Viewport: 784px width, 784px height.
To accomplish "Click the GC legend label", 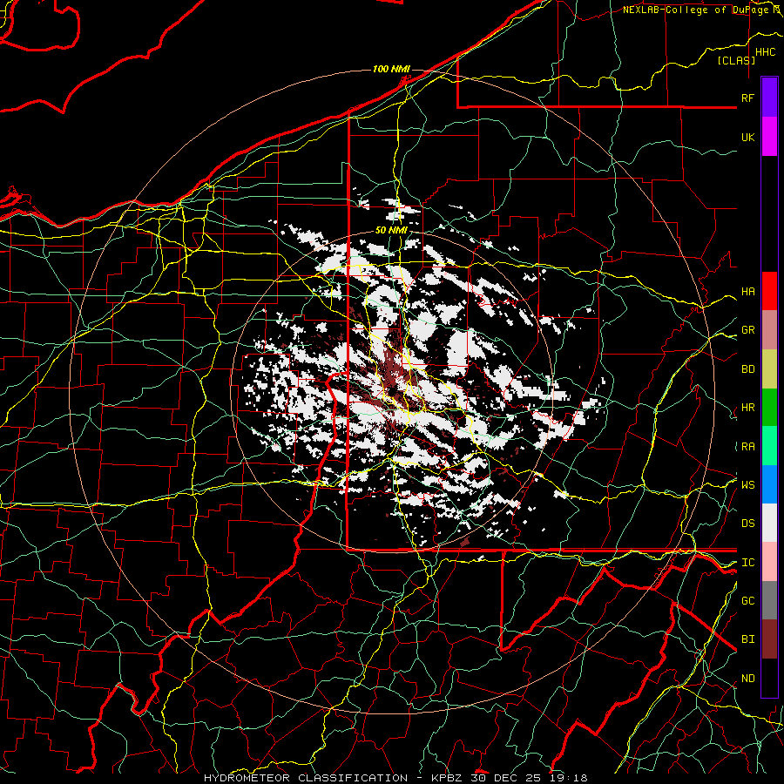I will [x=747, y=600].
